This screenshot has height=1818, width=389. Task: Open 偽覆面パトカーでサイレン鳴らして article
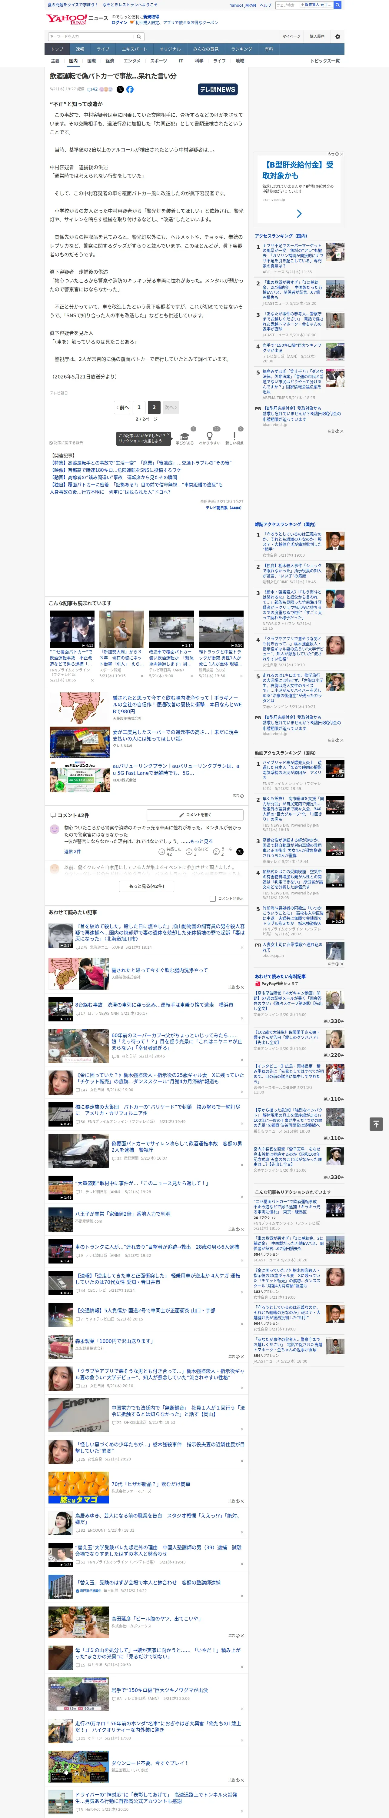(177, 1147)
